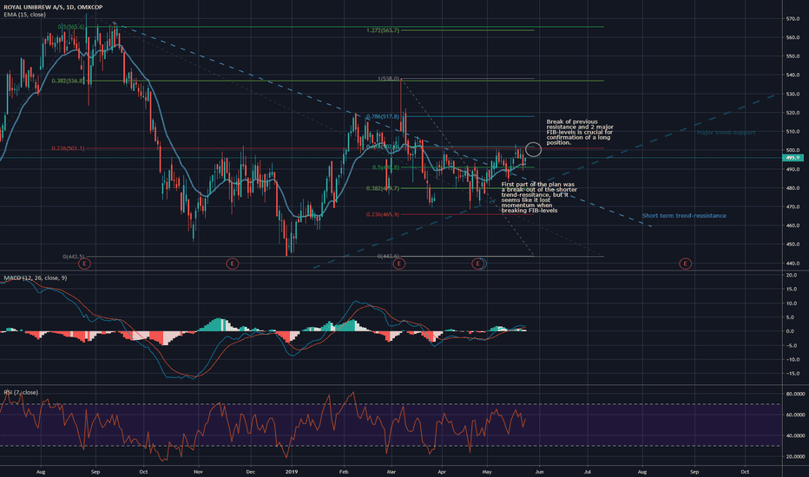Image resolution: width=809 pixels, height=477 pixels.
Task: Click the current price tag 495.9
Action: click(x=793, y=158)
